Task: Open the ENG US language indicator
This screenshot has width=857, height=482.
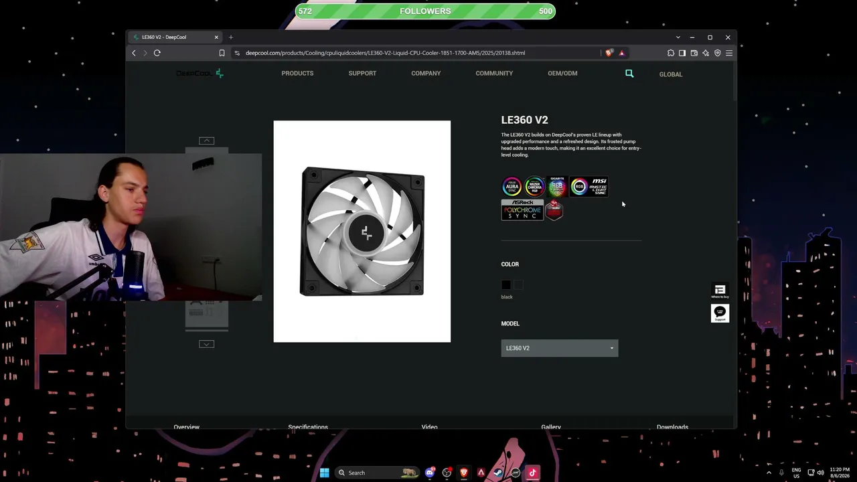Action: [796, 473]
